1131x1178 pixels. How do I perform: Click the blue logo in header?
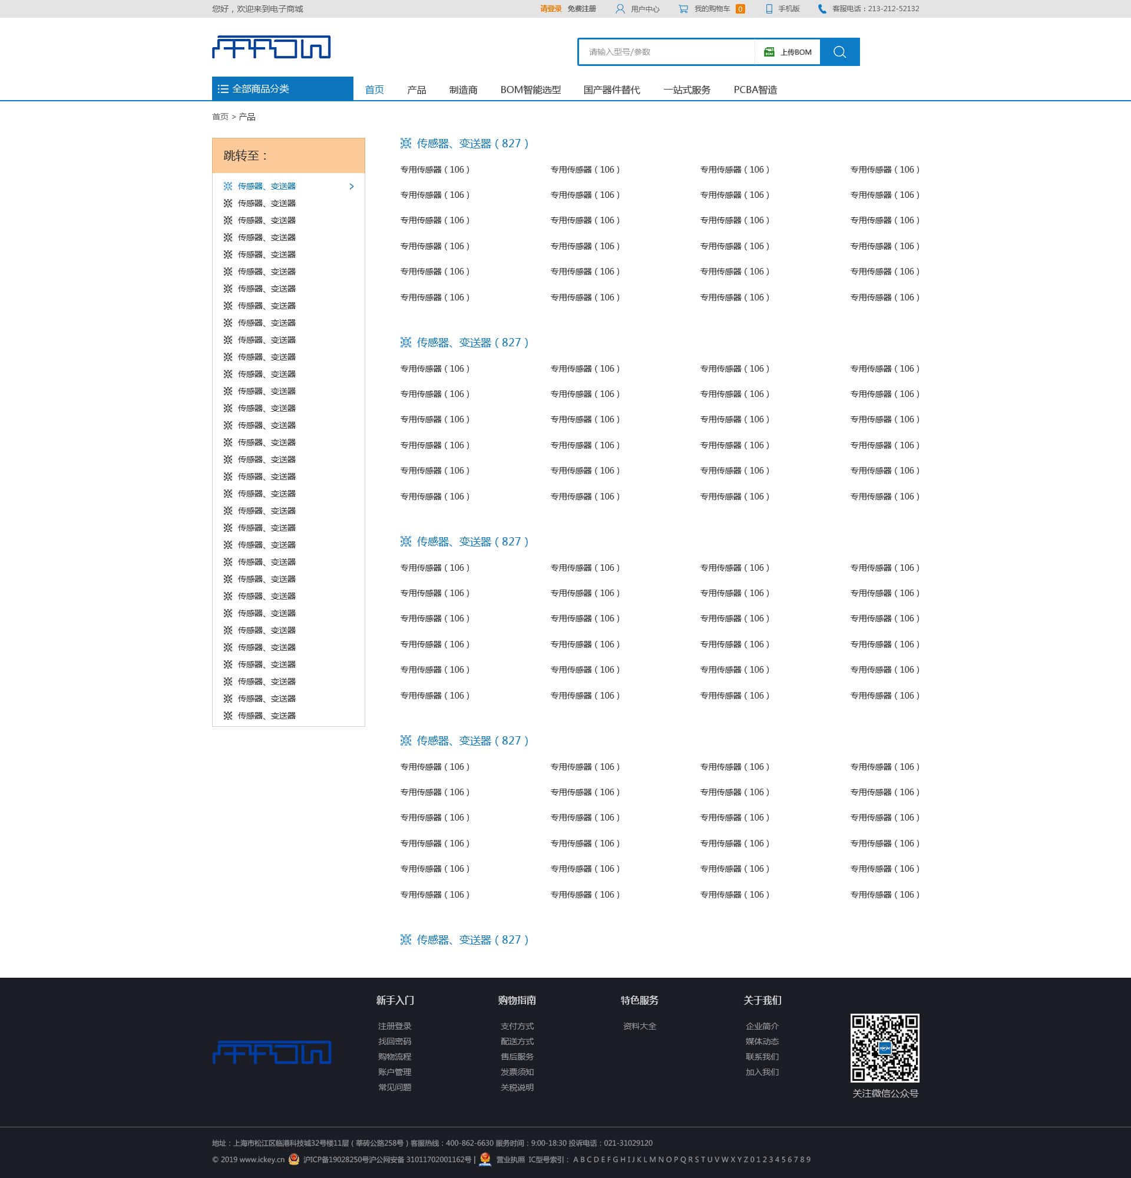click(271, 47)
